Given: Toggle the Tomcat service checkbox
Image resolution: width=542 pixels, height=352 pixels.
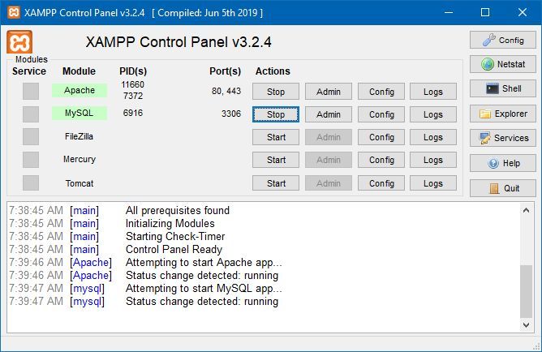Looking at the screenshot, I should (31, 182).
